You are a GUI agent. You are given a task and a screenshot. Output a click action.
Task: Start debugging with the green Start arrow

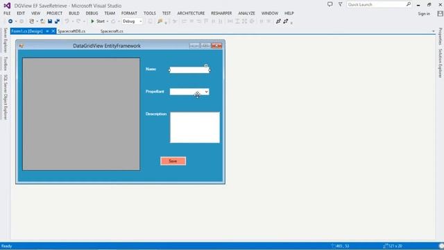[92, 22]
